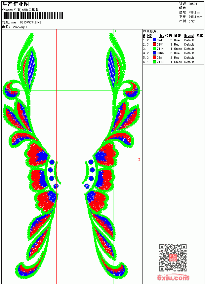Select the file name mem_0315457F.EMB
Viewport: 205px width, 284px height.
pyautogui.click(x=26, y=22)
